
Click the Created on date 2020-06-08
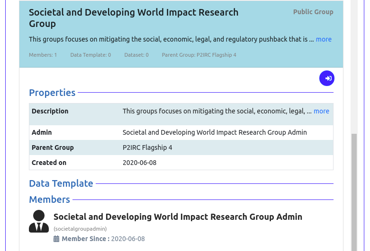click(139, 163)
